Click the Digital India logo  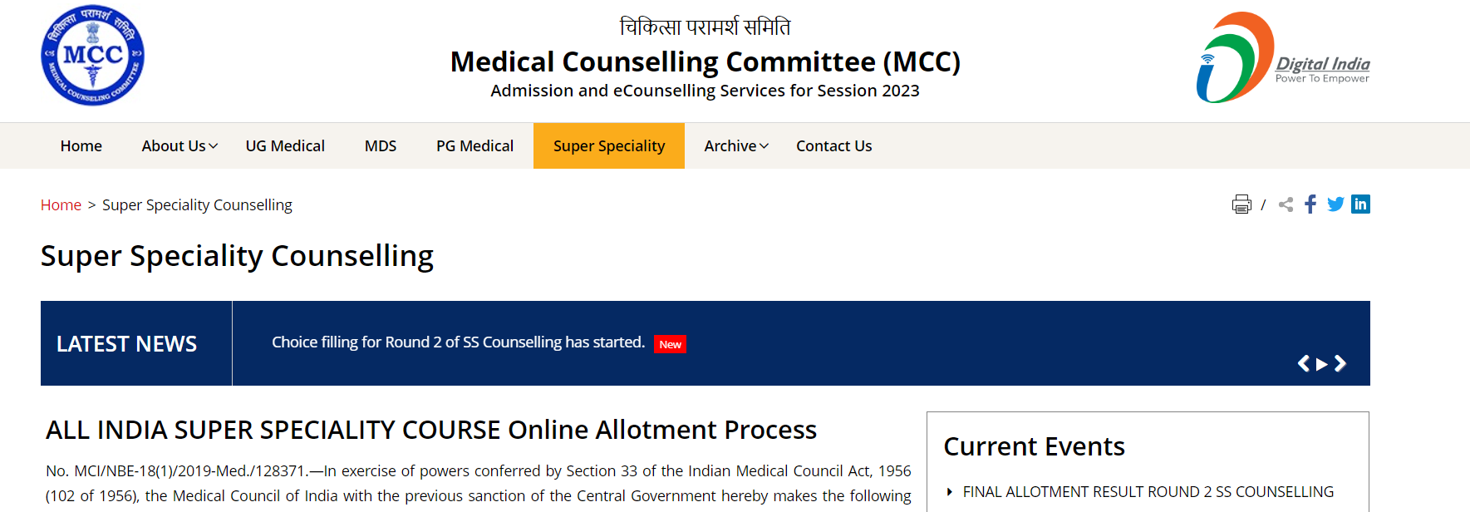[1283, 57]
